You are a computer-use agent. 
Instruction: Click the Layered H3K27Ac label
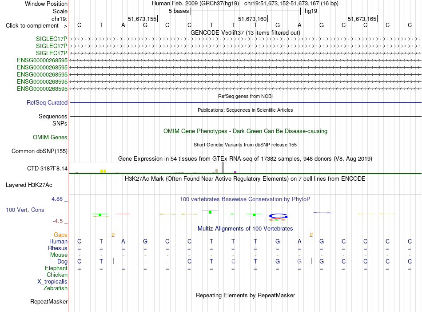29,185
